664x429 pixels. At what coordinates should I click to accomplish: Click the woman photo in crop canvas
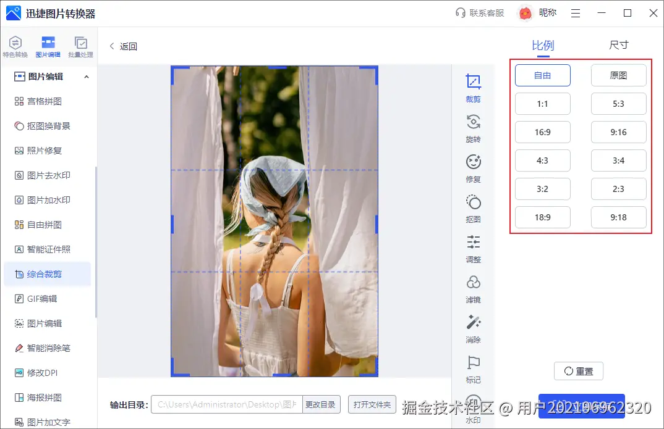click(275, 221)
